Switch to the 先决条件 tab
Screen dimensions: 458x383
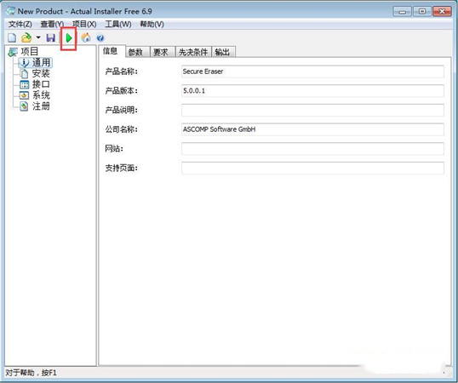point(193,52)
